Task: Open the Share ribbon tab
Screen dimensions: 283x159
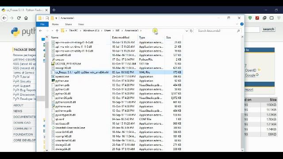Action: coord(69,24)
